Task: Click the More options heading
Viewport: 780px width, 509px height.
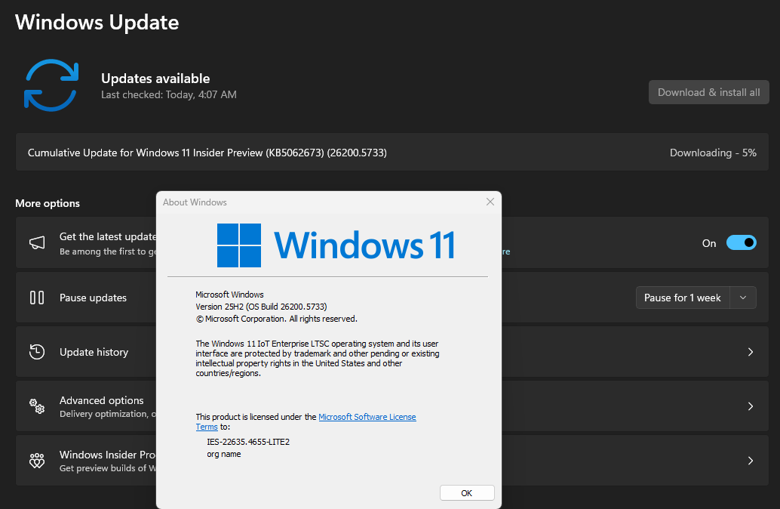Action: (x=48, y=203)
